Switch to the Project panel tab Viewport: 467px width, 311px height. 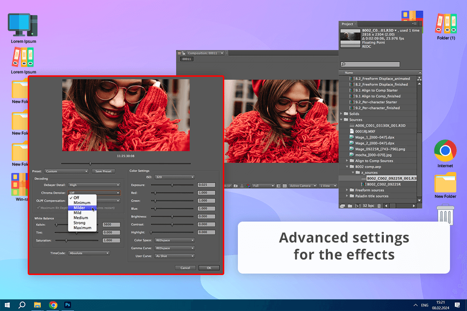pos(347,24)
